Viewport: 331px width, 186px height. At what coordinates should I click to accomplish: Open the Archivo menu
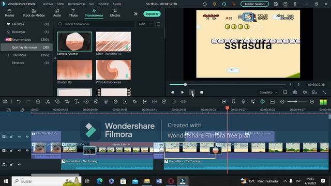pos(48,4)
